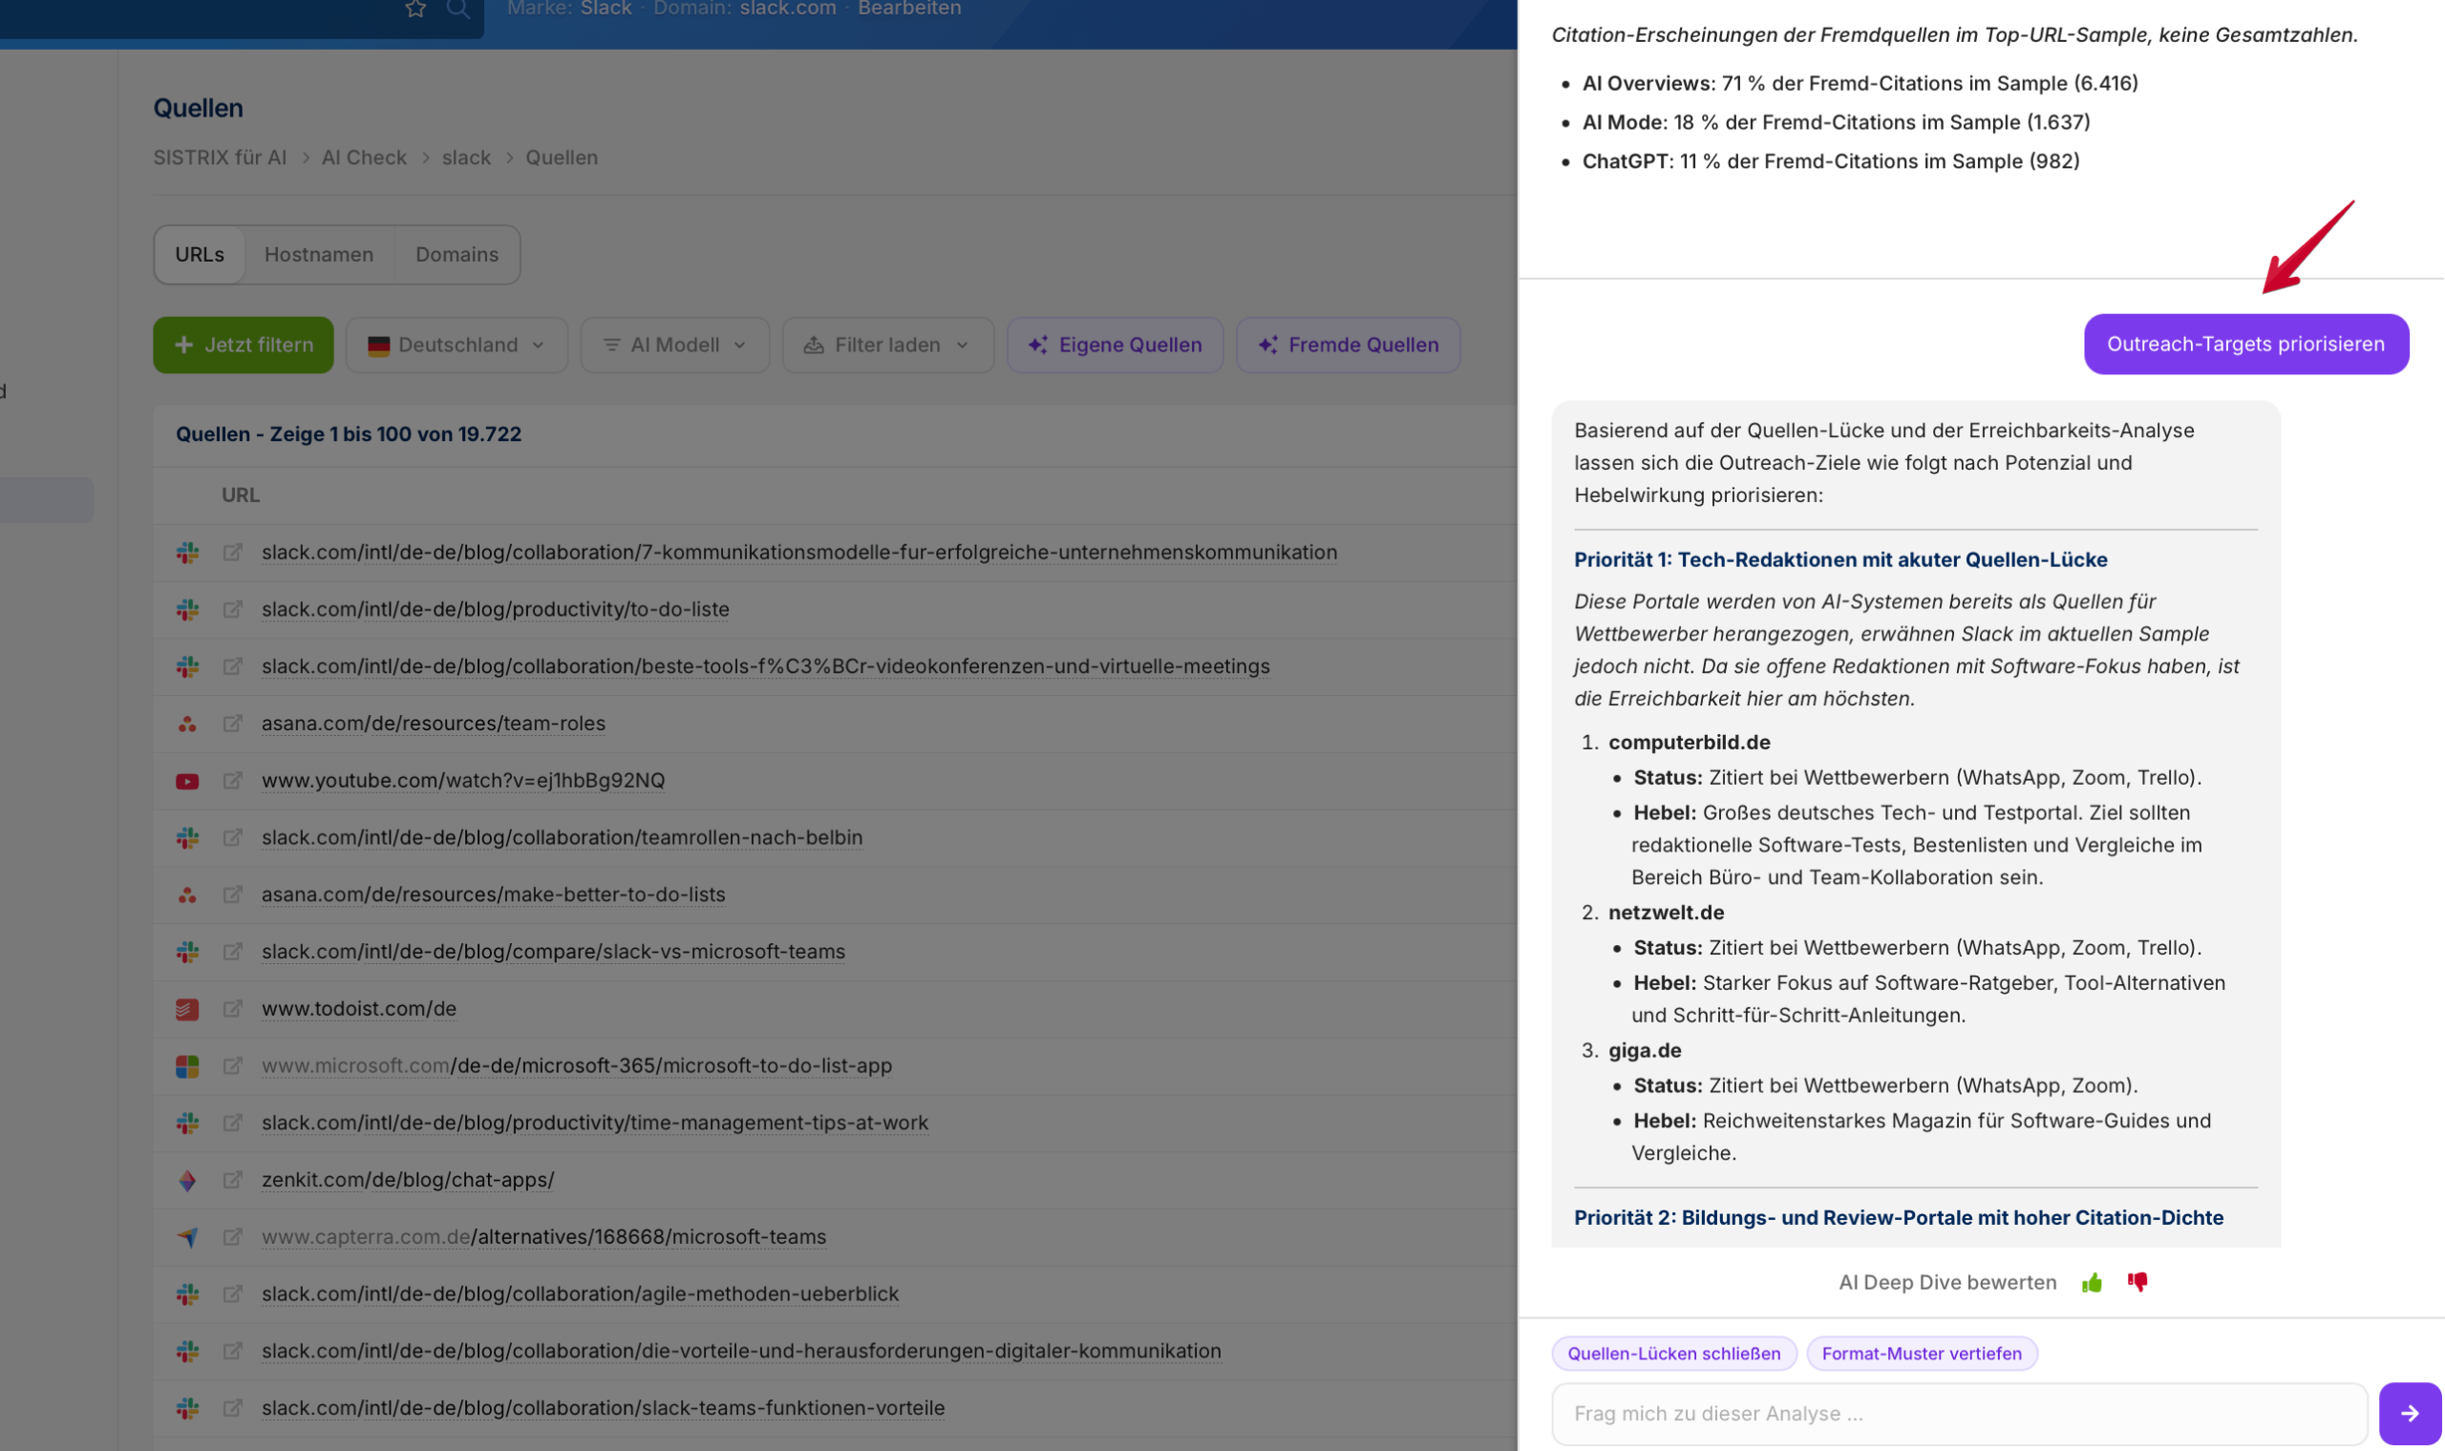
Task: Click heading Priorität 1: Tech-Redaktionen mit akuter Quellen-Lücke
Action: click(x=1840, y=559)
